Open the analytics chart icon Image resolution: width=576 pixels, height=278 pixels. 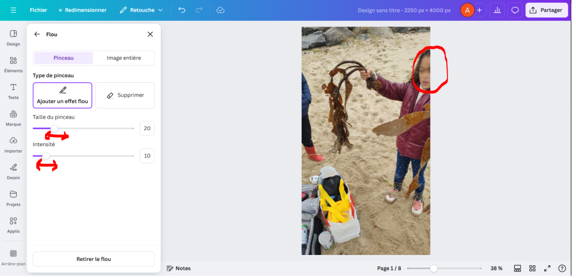[x=497, y=10]
